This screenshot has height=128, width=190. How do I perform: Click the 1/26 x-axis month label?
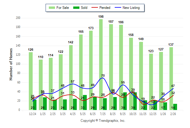pos(163,114)
